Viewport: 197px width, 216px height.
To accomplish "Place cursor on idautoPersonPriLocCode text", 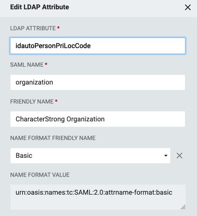I will [53, 46].
